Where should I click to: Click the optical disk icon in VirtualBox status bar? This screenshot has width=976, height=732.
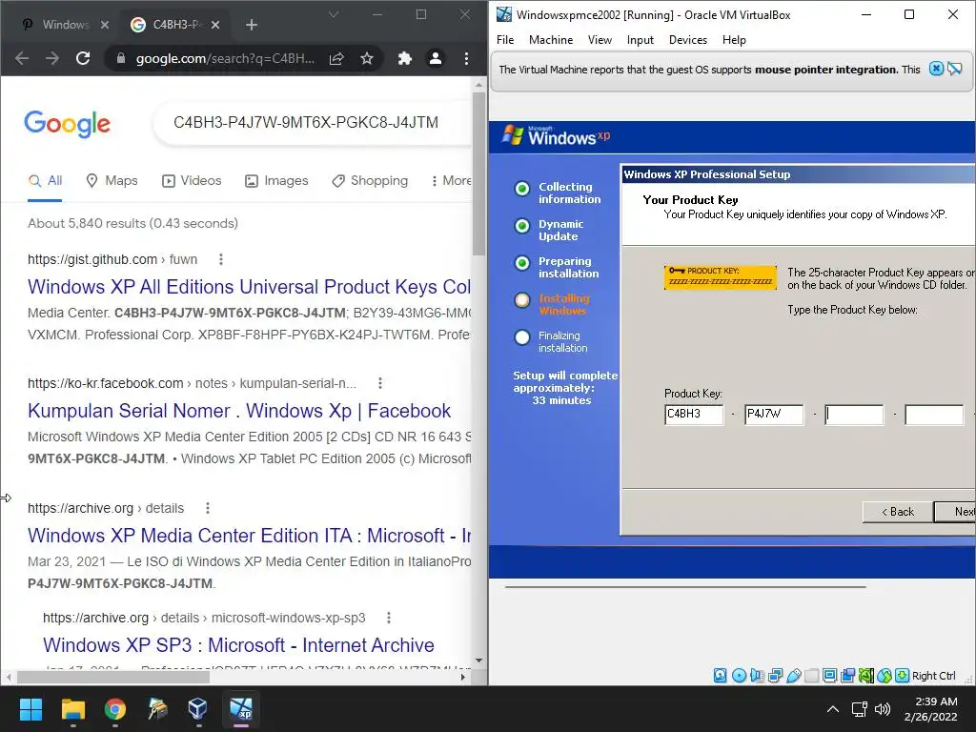pos(739,676)
